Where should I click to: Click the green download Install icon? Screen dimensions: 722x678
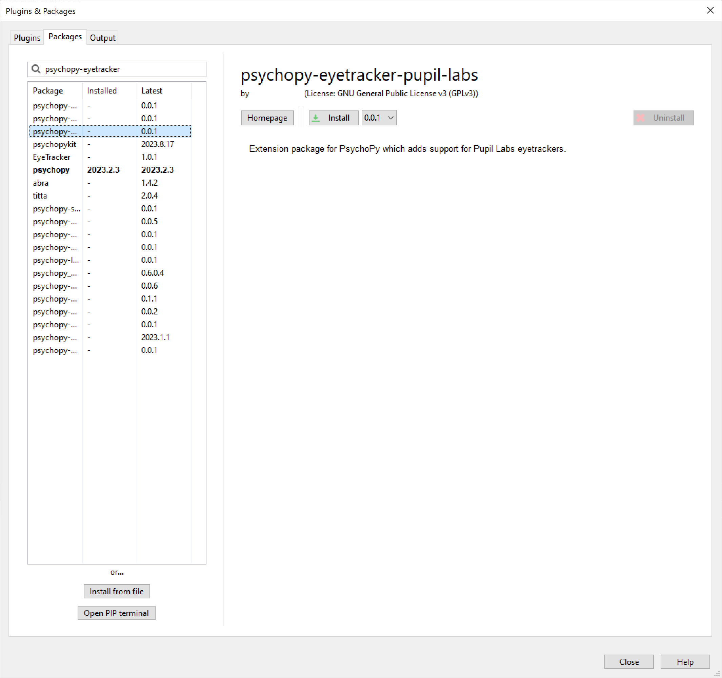316,118
